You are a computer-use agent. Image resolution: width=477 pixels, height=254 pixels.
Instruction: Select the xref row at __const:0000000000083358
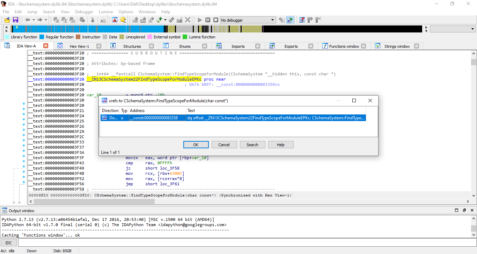pyautogui.click(x=233, y=118)
